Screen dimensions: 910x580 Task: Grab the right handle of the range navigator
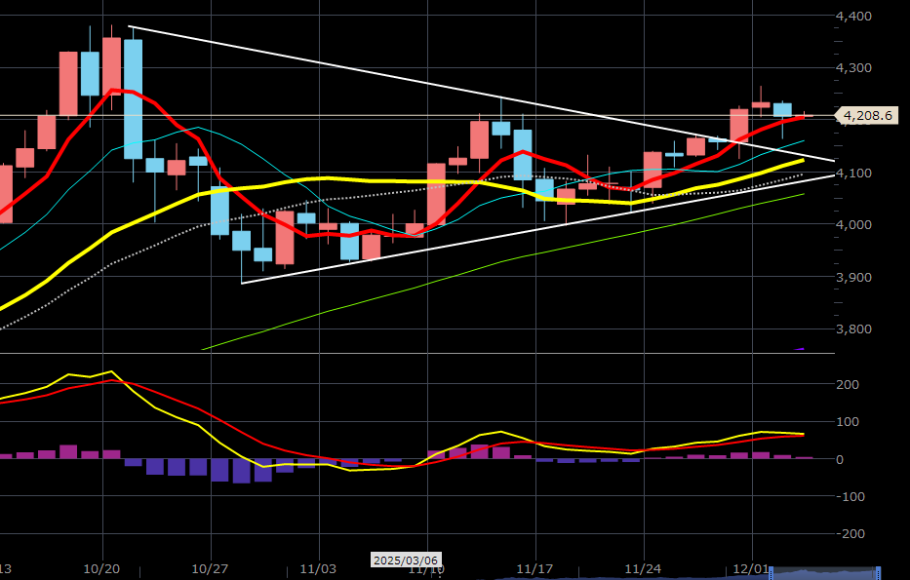(x=878, y=571)
